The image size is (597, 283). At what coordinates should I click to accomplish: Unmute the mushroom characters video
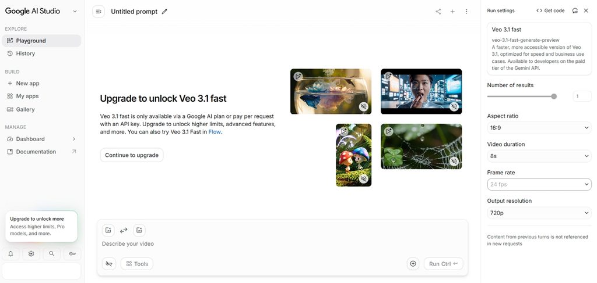point(364,178)
